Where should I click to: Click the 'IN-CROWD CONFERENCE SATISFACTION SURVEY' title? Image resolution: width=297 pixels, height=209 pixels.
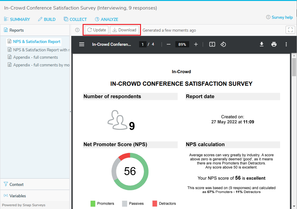click(181, 84)
